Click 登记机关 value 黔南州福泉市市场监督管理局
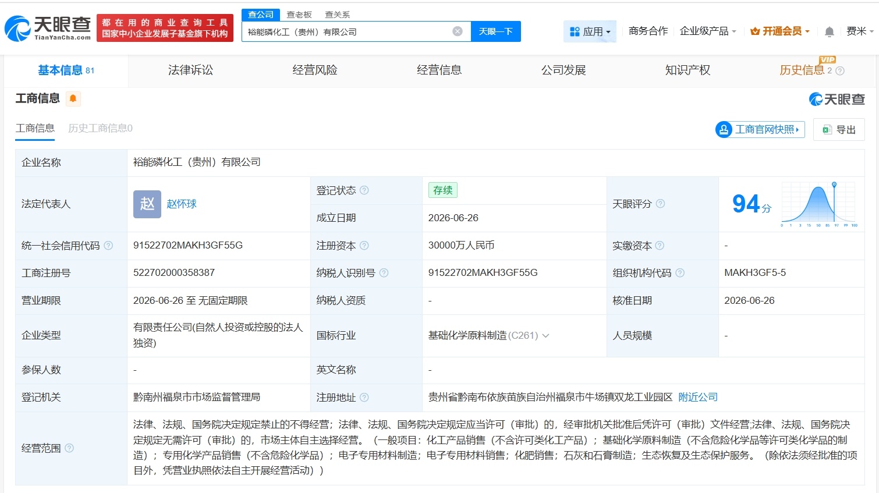Image resolution: width=879 pixels, height=493 pixels. pyautogui.click(x=197, y=398)
